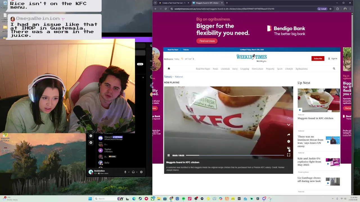Open Spotify from the taskbar
The width and height of the screenshot is (360, 202).
tap(183, 199)
